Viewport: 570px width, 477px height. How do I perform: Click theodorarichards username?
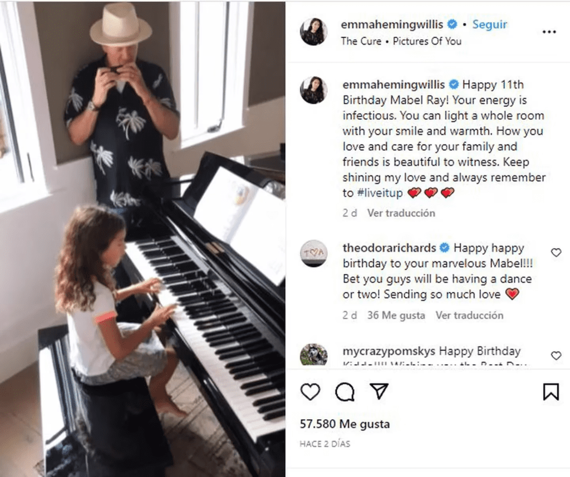(389, 248)
